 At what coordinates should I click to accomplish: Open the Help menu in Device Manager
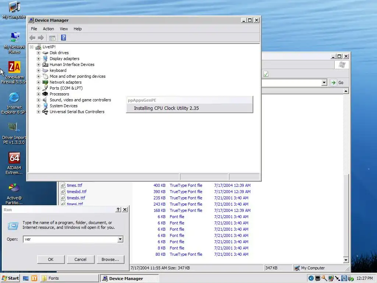[x=77, y=29]
